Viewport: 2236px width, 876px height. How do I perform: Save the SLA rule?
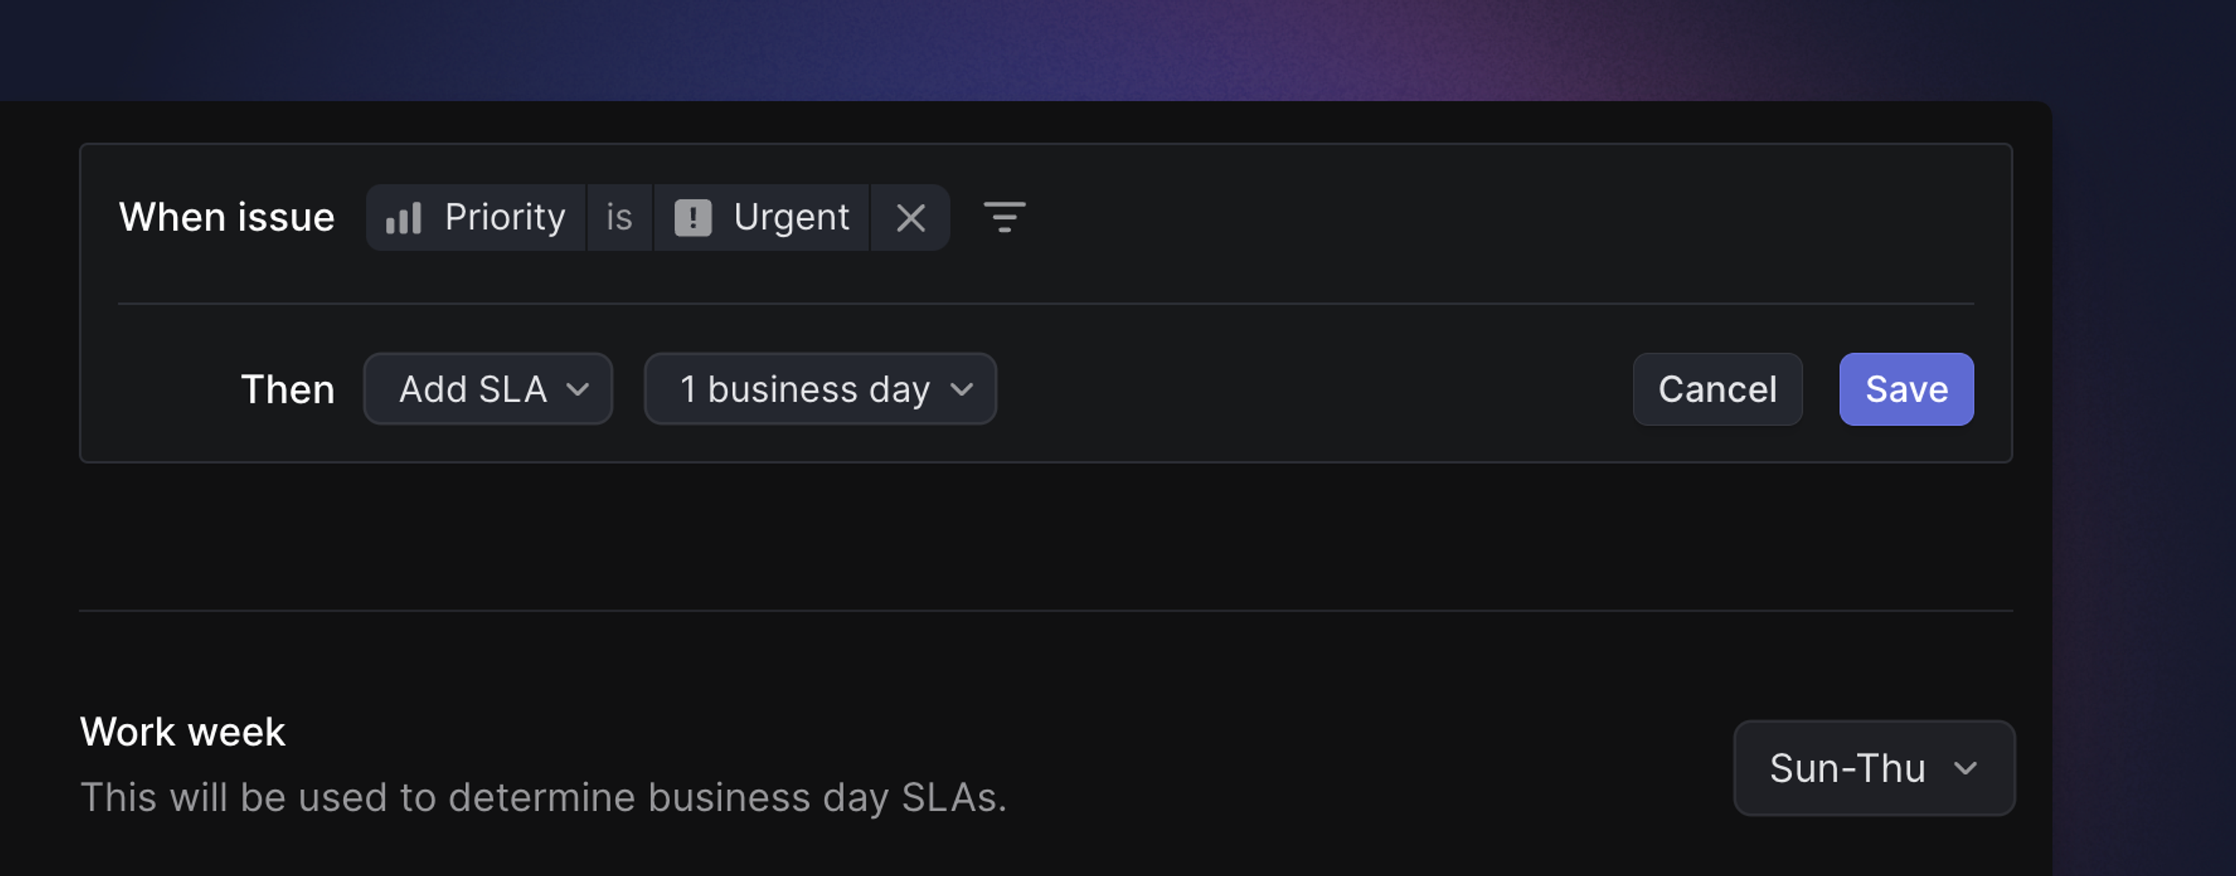point(1906,390)
